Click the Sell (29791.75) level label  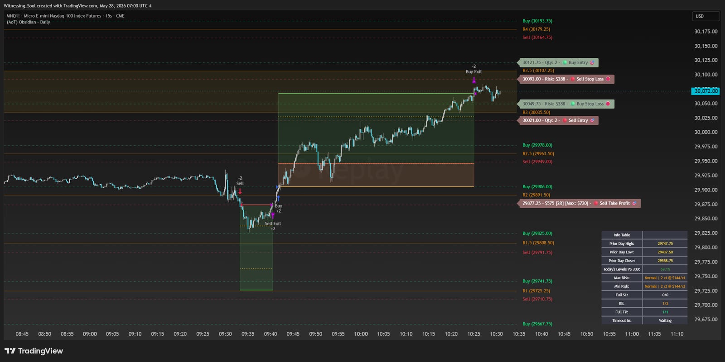(537, 252)
